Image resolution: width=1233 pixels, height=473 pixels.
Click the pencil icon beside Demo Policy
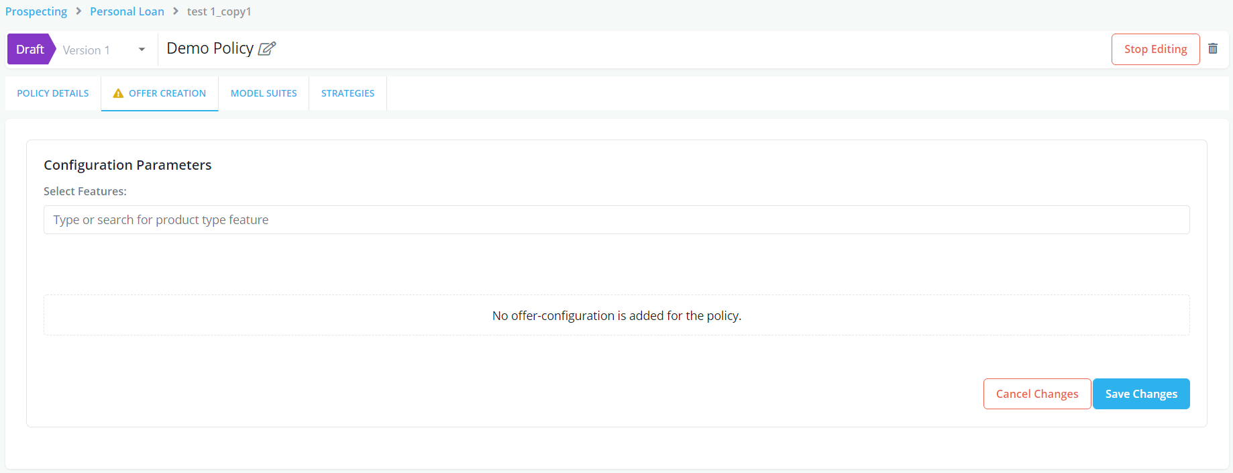coord(267,49)
